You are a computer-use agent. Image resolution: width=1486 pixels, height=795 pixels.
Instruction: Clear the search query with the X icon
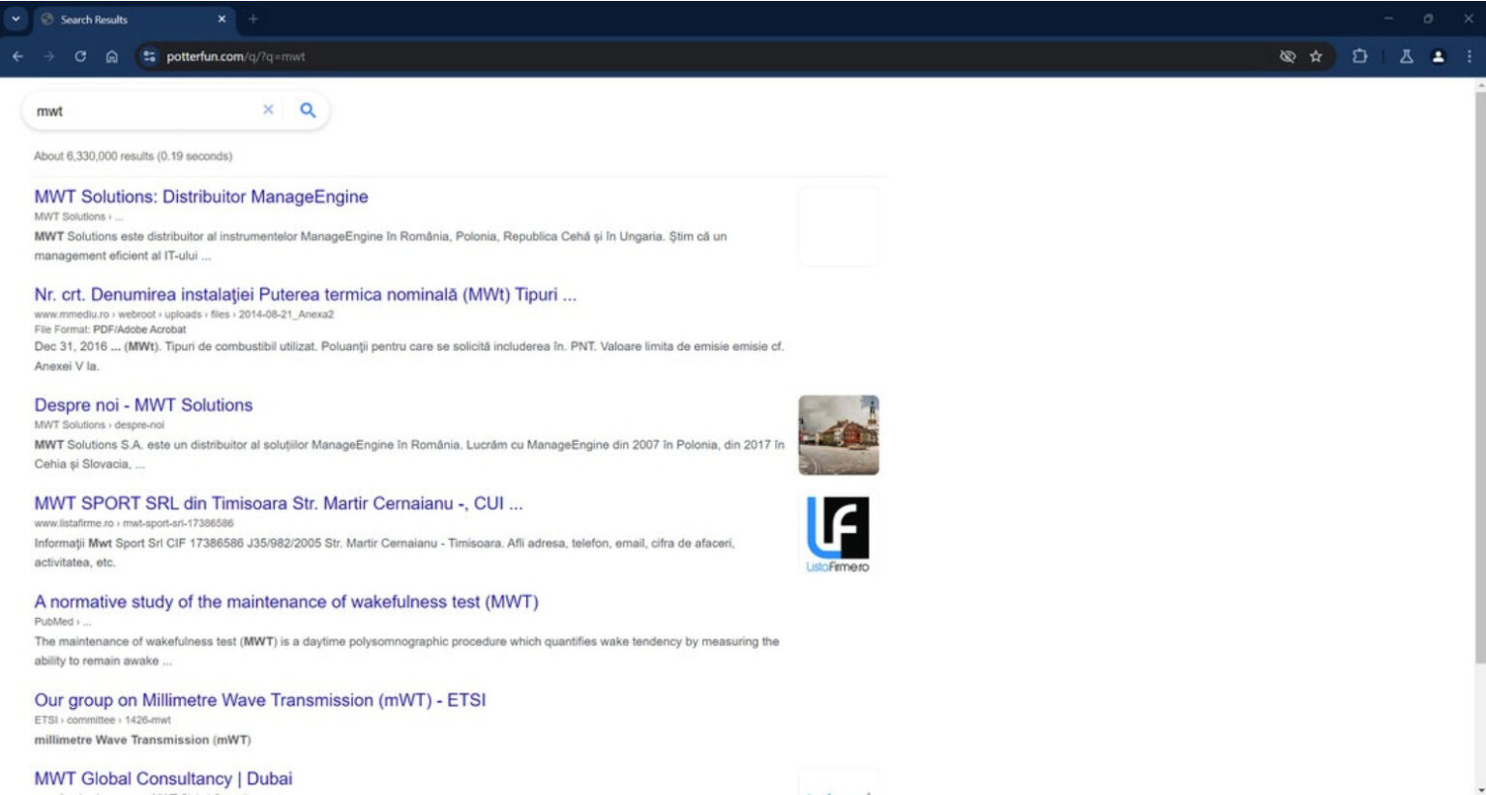[x=268, y=109]
